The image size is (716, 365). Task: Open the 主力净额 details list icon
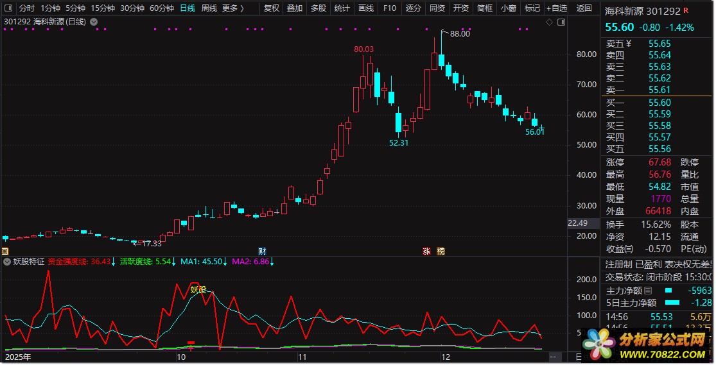click(648, 291)
